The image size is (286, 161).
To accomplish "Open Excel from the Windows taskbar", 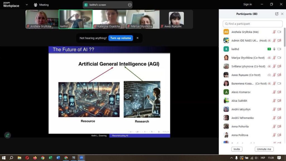I will click(50, 158).
